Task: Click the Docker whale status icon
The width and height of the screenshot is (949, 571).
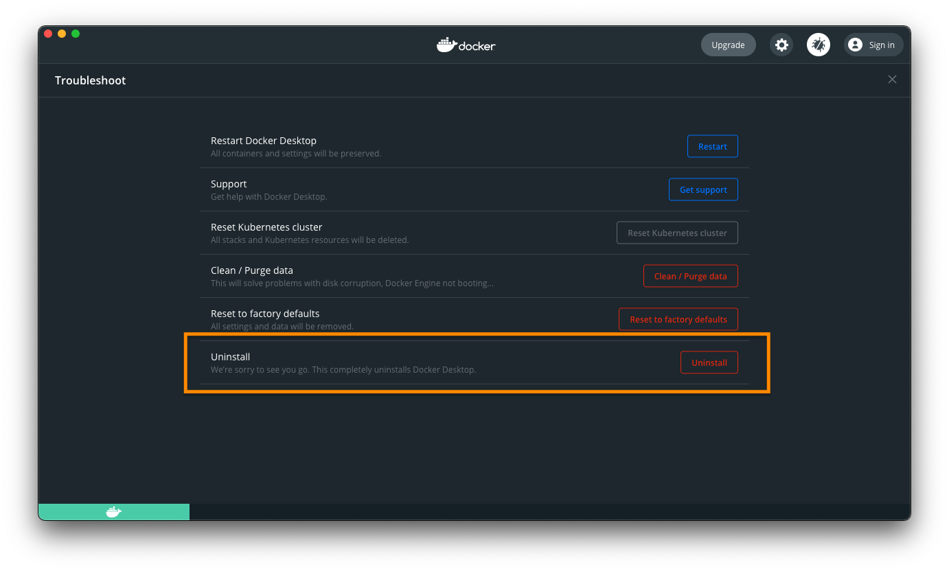Action: [114, 511]
